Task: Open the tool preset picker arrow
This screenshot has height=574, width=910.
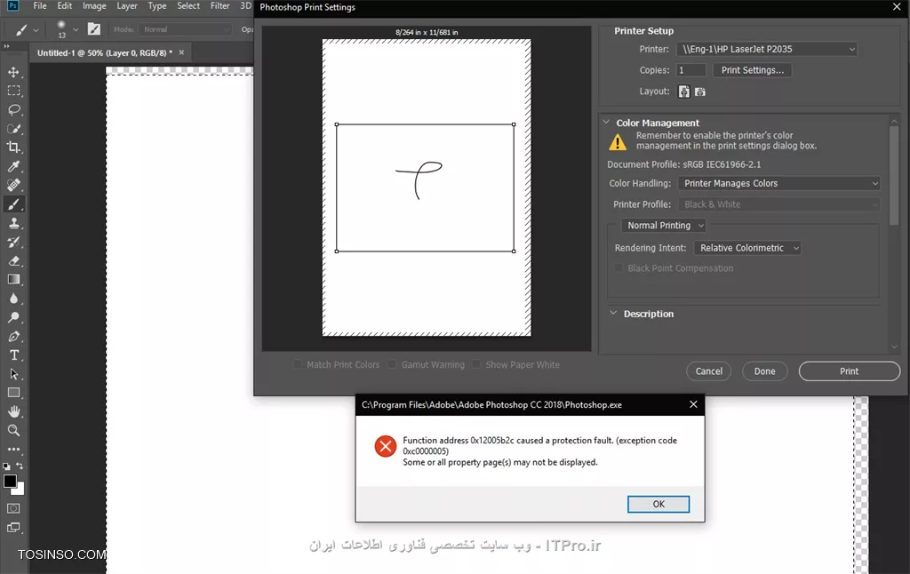Action: 36,29
